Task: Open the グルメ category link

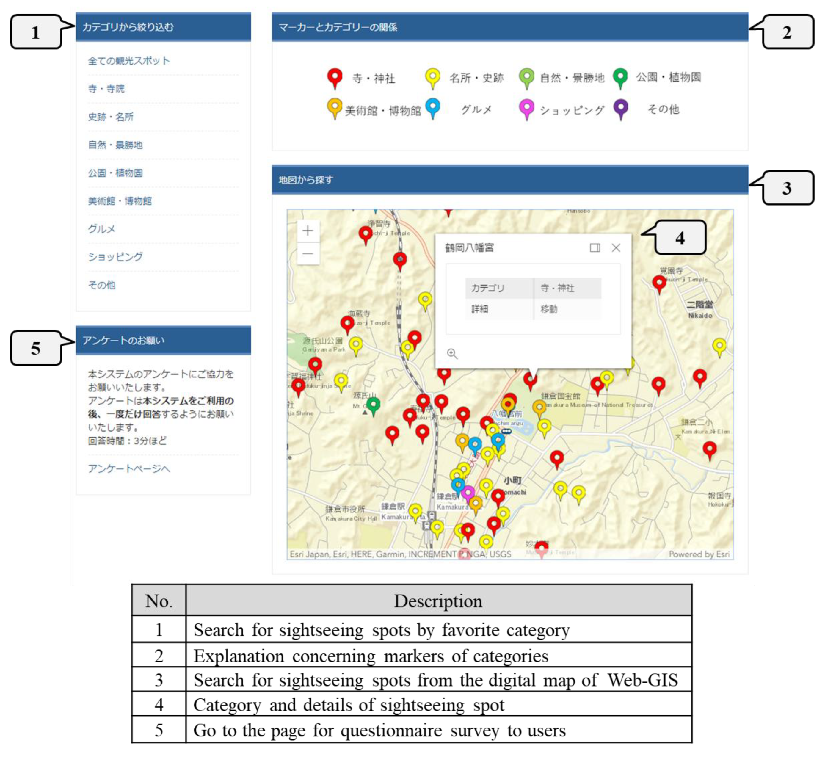Action: point(102,229)
